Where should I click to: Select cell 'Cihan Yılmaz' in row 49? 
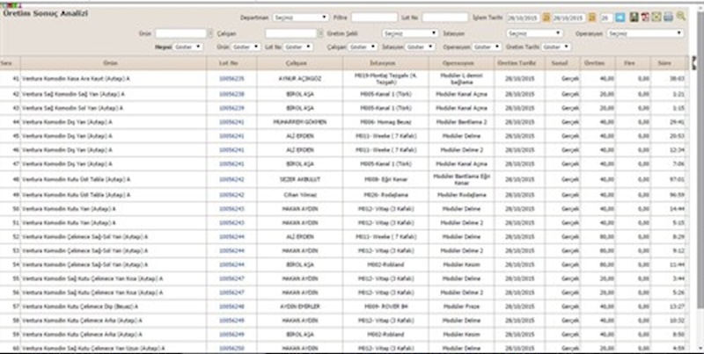pyautogui.click(x=299, y=195)
